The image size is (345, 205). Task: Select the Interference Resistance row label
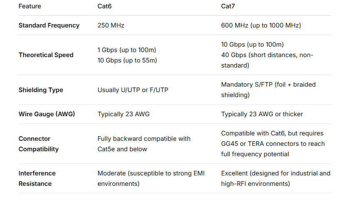pos(37,178)
